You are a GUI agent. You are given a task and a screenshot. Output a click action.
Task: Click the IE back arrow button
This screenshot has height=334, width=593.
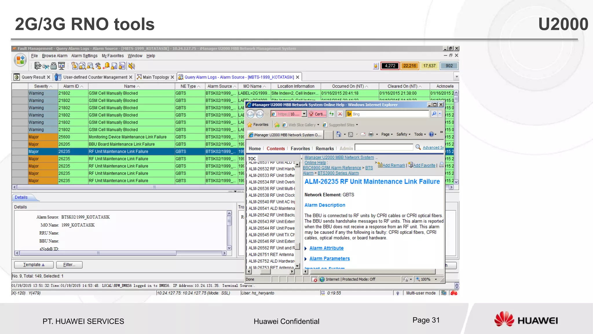251,114
